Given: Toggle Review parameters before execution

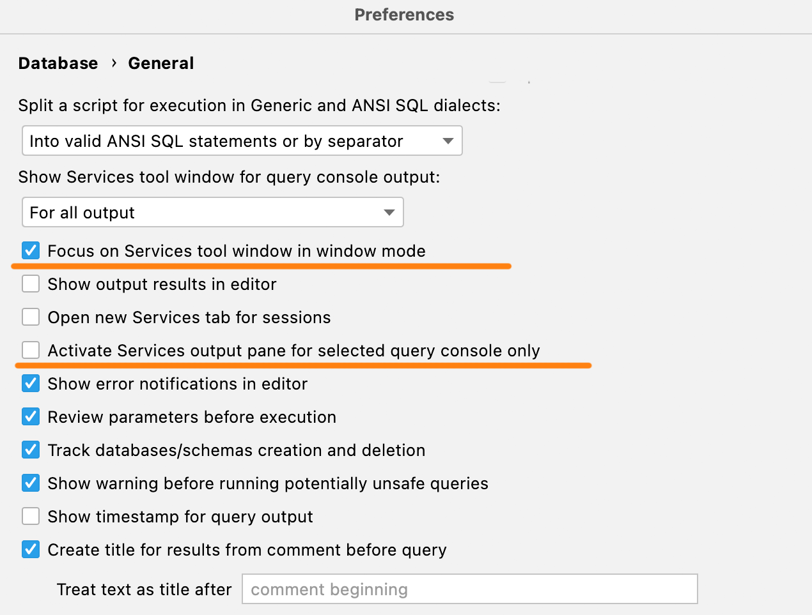Looking at the screenshot, I should (31, 416).
